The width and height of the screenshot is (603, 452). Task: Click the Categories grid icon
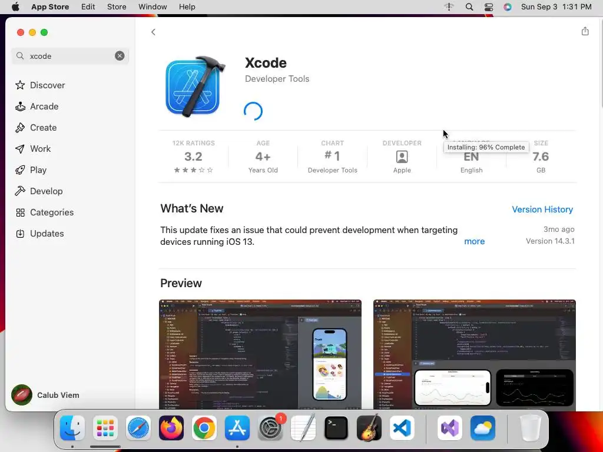[20, 212]
